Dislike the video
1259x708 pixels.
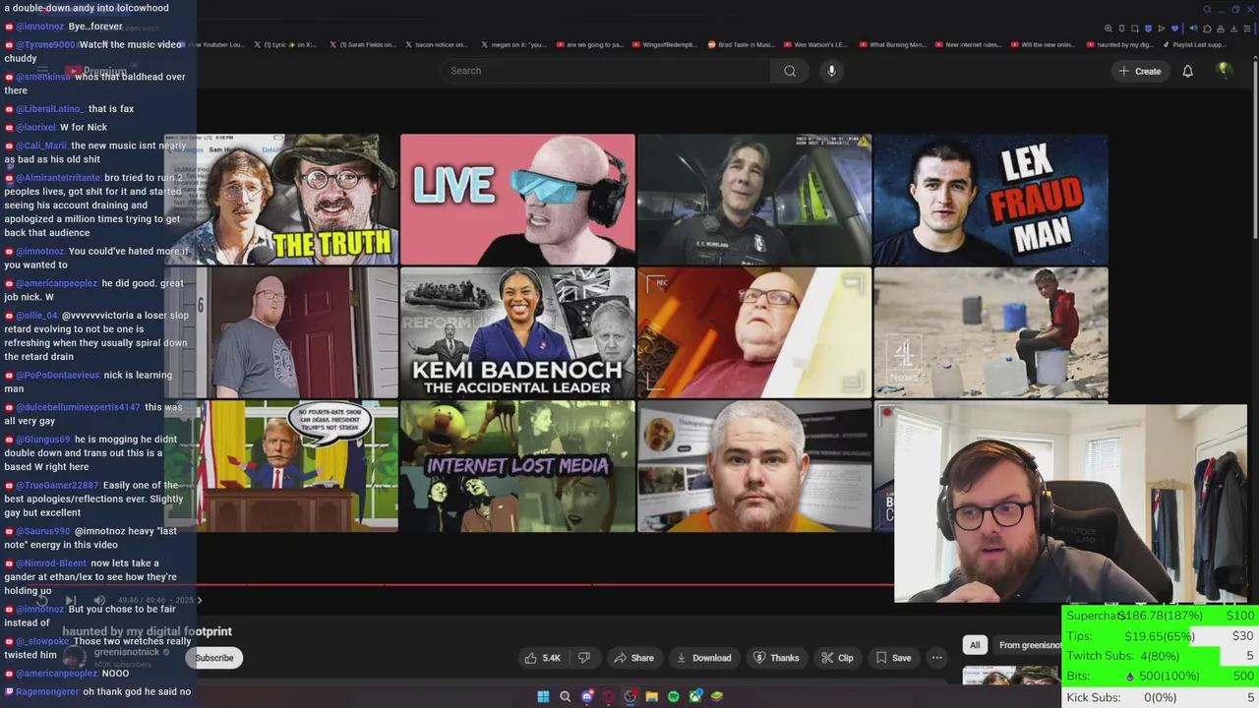point(583,658)
